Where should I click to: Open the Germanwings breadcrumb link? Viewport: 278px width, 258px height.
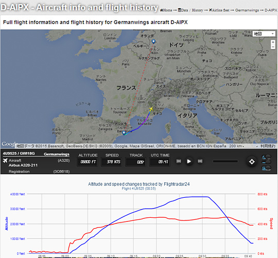(247, 10)
